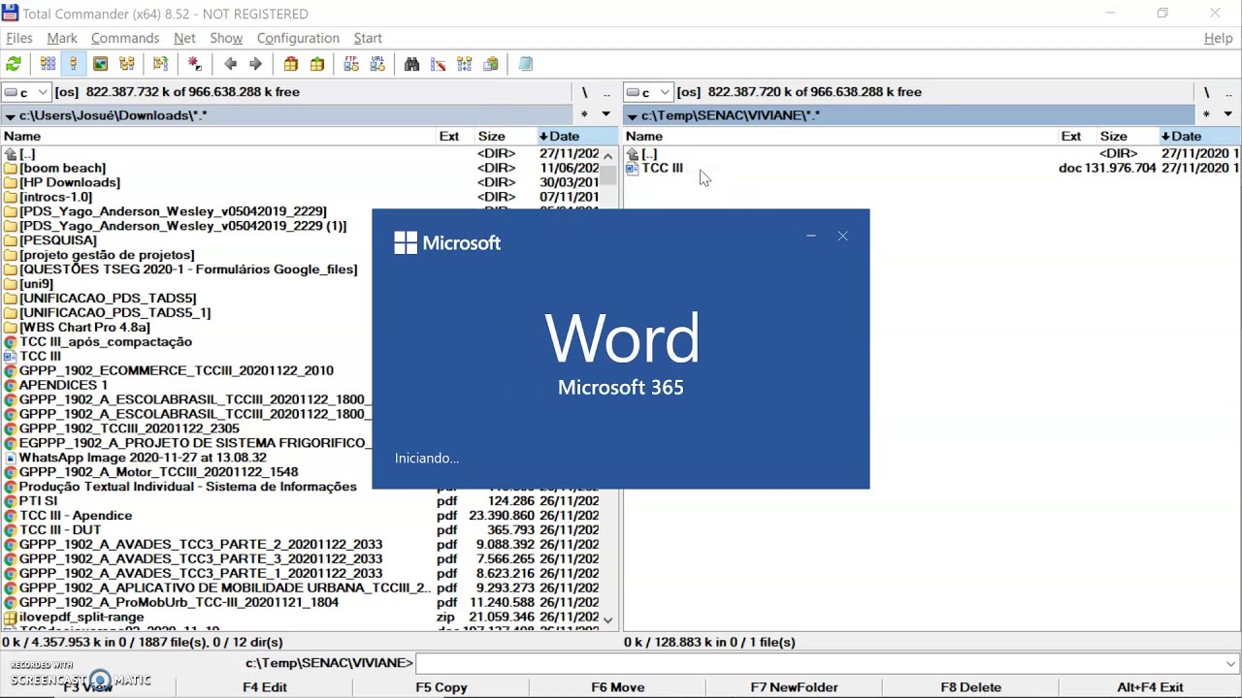Viewport: 1242px width, 698px height.
Task: Enable Thumbnail view toolbar icon
Action: tap(100, 64)
